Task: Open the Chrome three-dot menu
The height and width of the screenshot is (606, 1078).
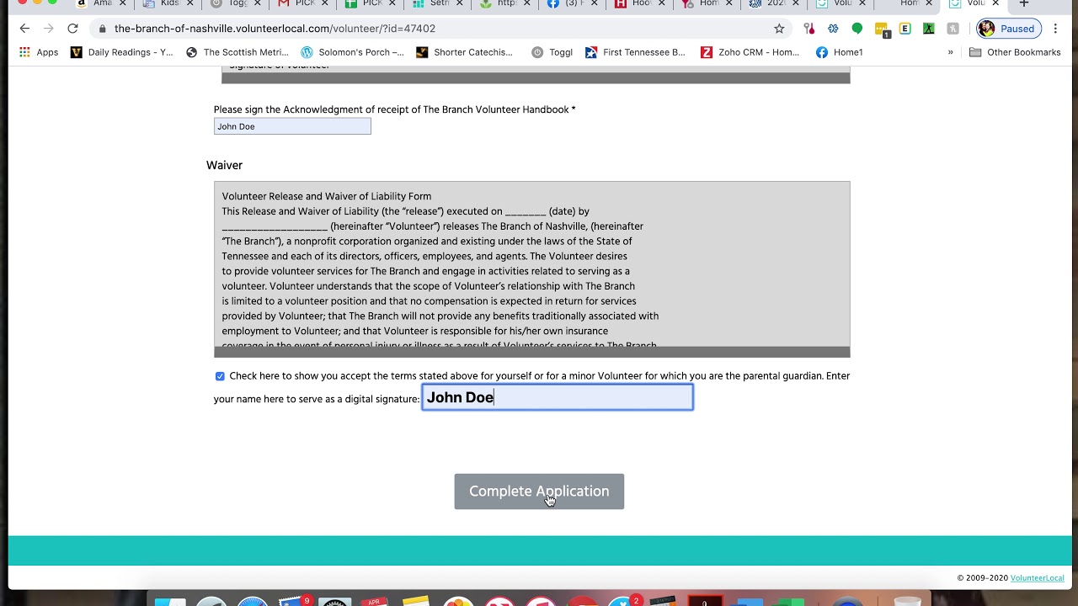Action: [x=1055, y=29]
